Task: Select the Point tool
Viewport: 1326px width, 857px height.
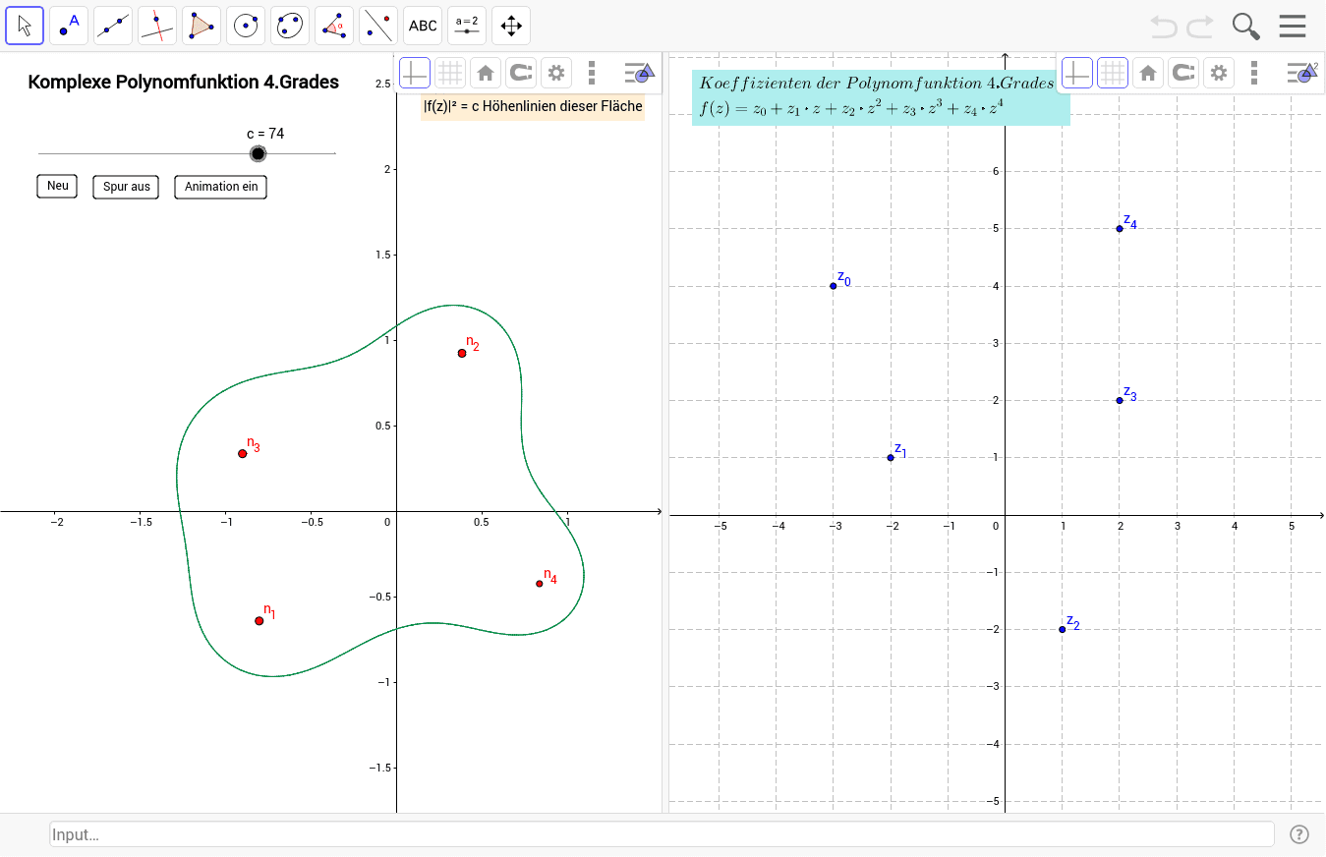Action: point(69,26)
